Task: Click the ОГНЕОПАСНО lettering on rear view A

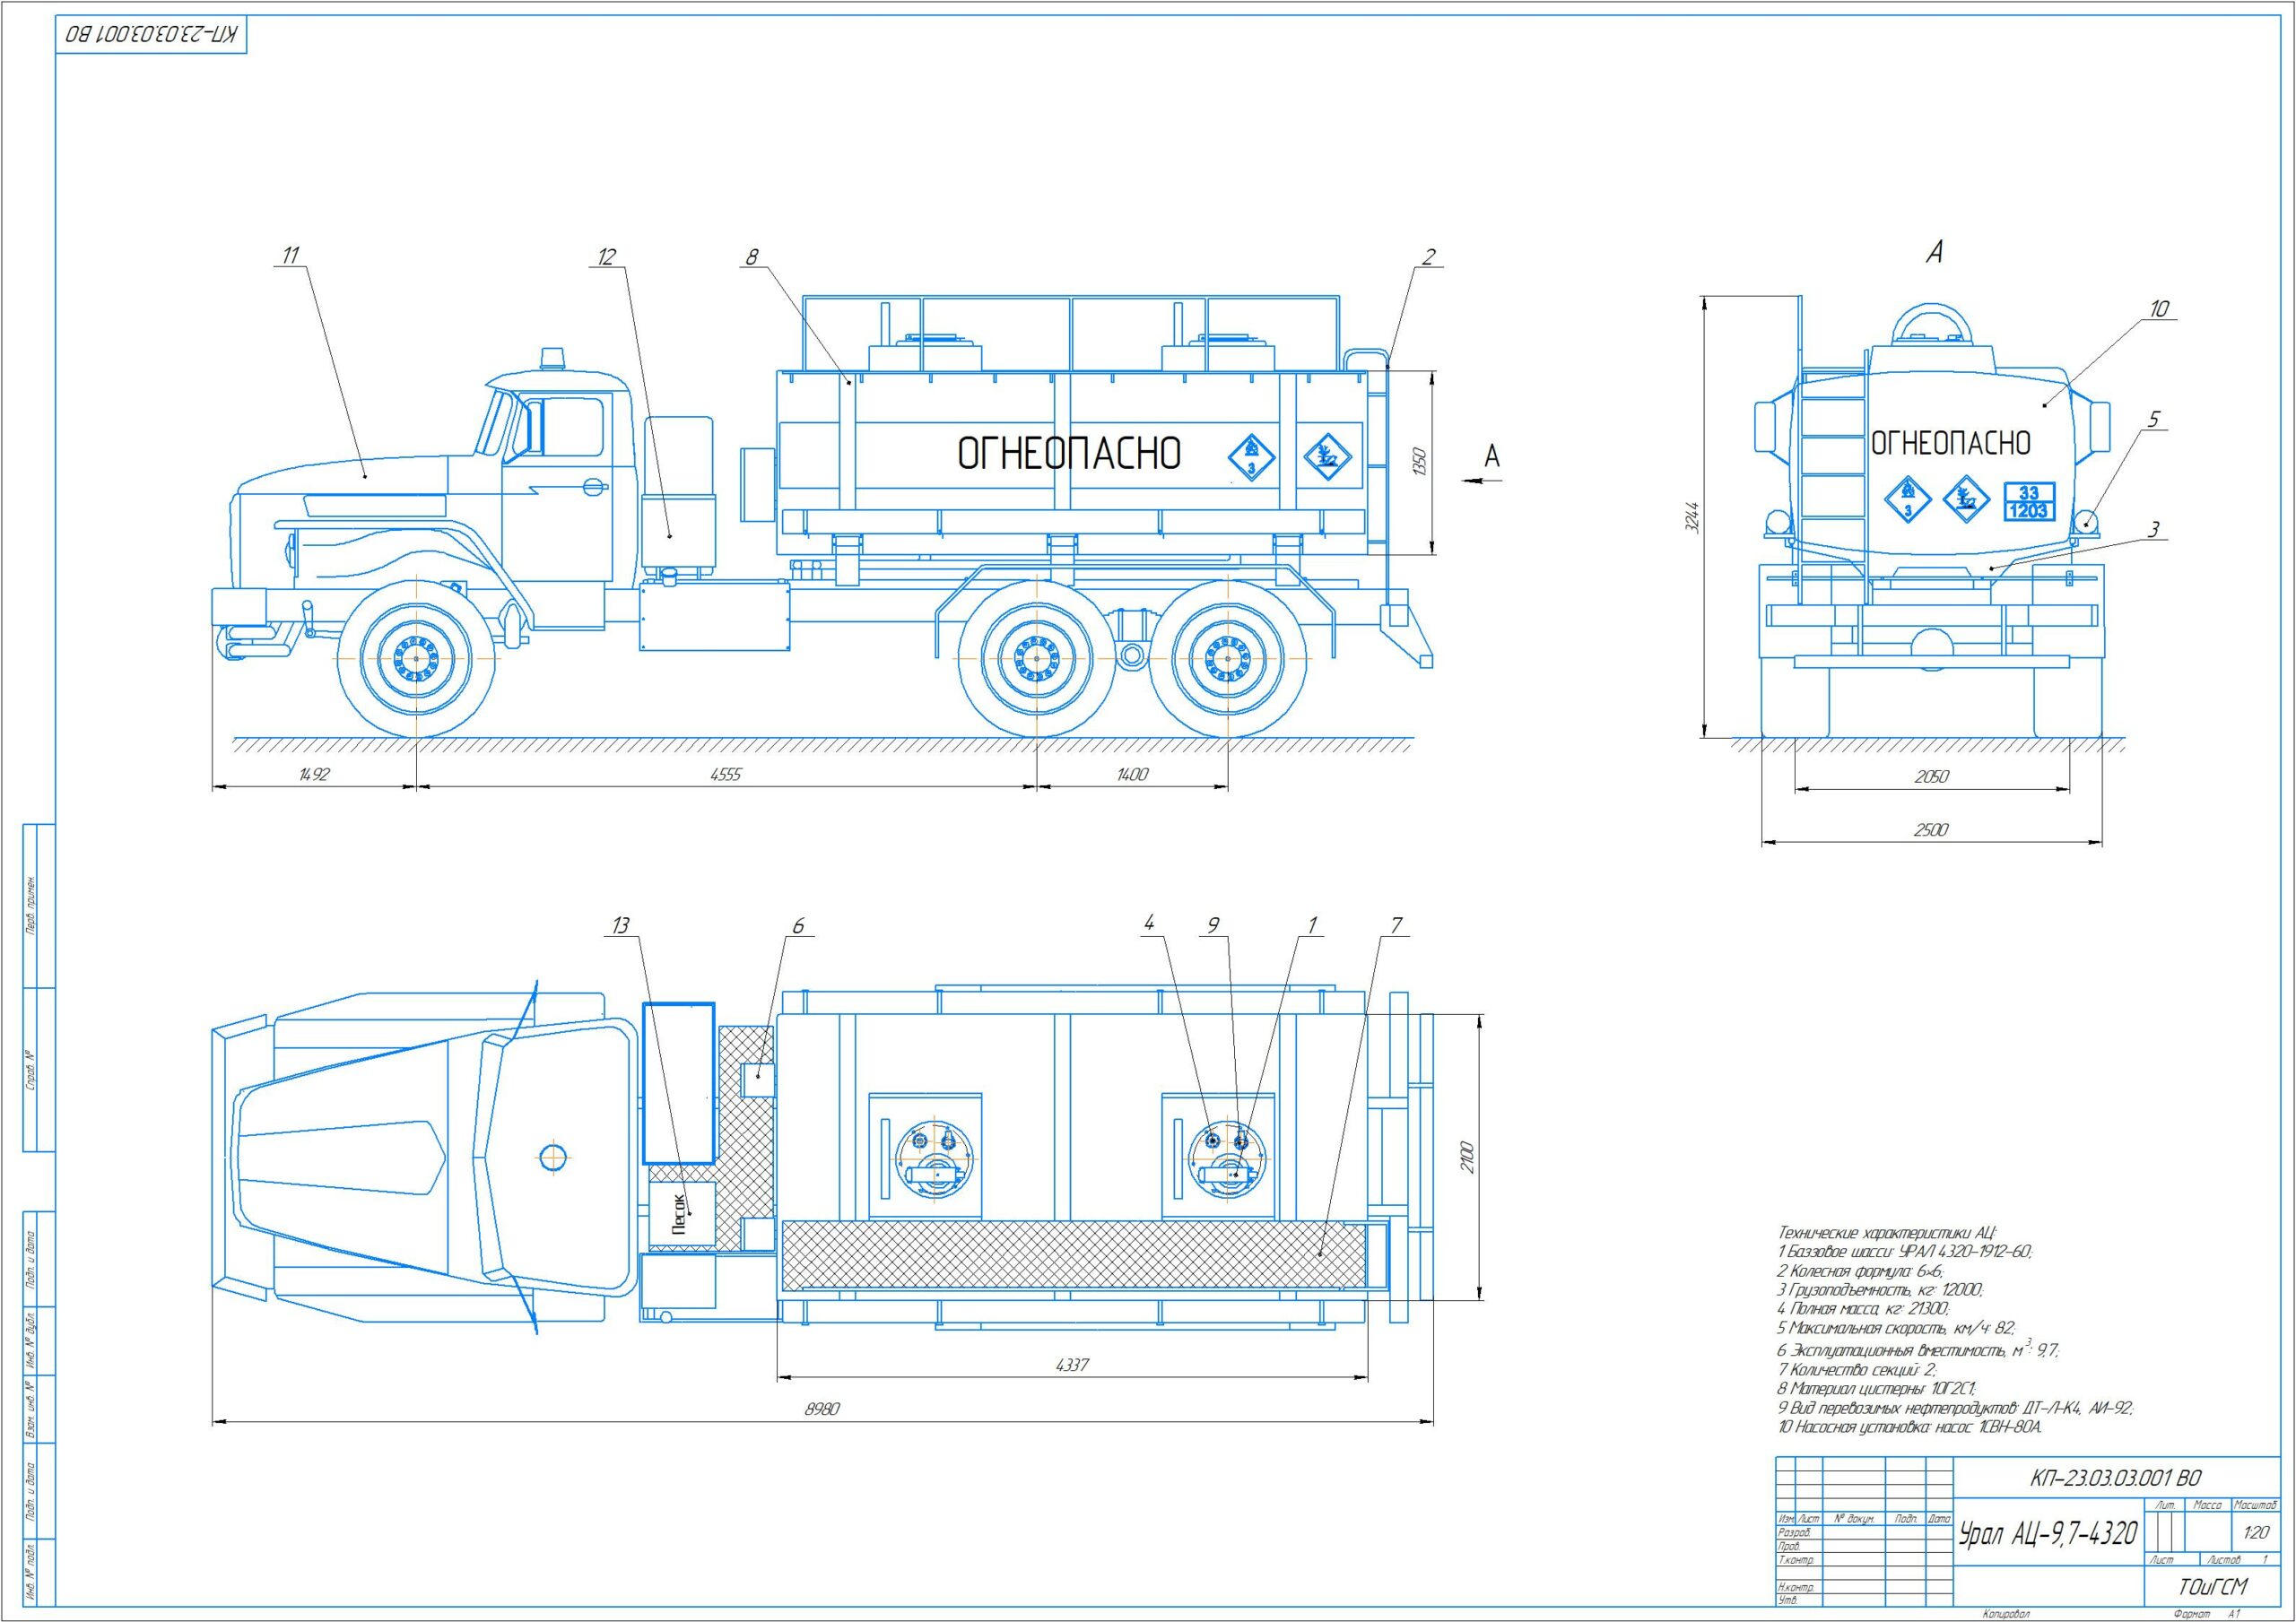Action: tap(1950, 443)
